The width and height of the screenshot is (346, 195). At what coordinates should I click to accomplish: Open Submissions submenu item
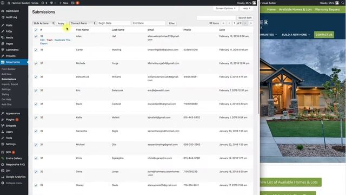coord(9,79)
